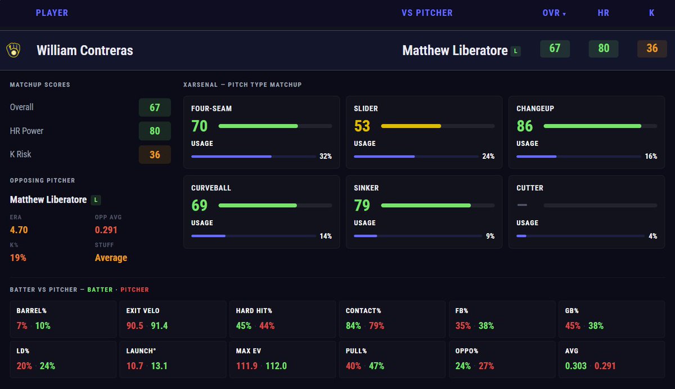Click the Slider usage bar 24%

[416, 157]
